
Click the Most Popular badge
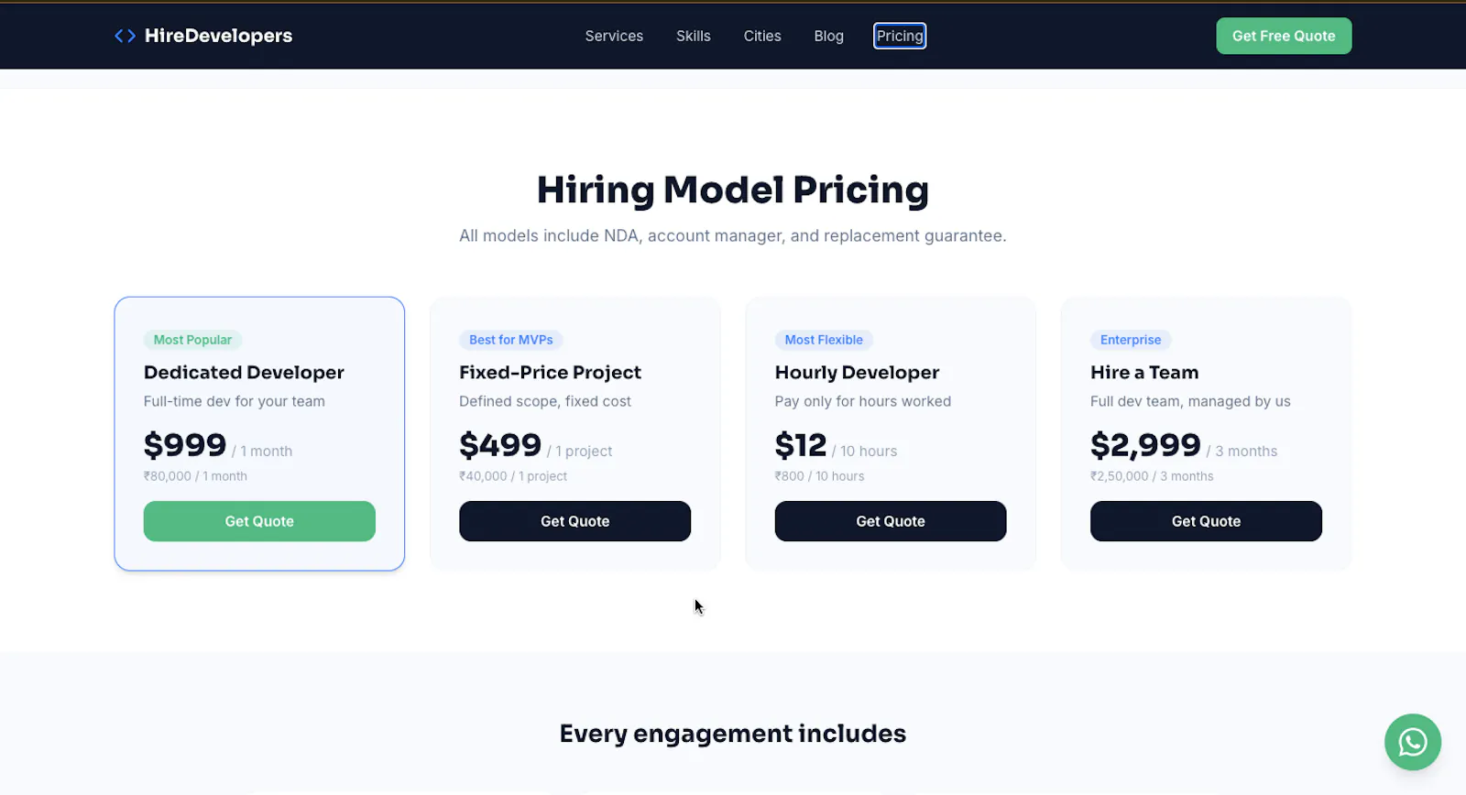click(x=192, y=340)
